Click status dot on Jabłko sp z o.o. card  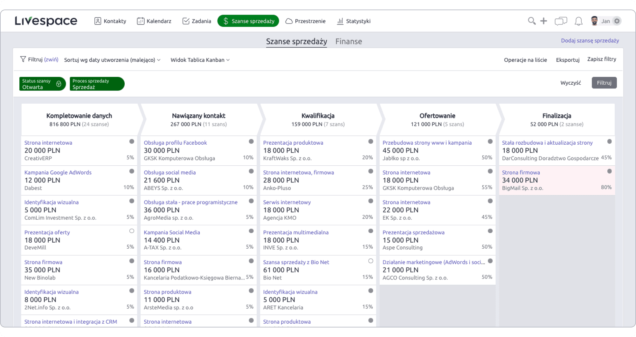[x=490, y=141]
